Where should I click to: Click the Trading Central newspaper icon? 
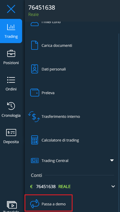(x=35, y=161)
